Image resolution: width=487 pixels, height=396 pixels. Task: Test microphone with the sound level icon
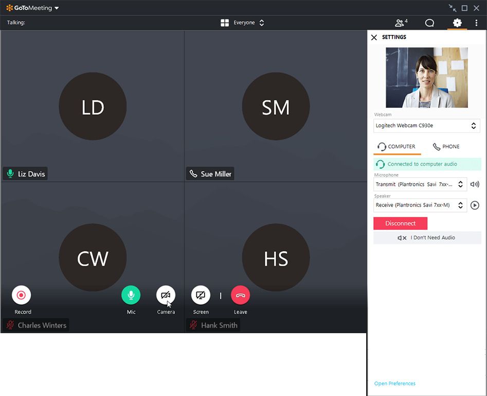pos(475,184)
